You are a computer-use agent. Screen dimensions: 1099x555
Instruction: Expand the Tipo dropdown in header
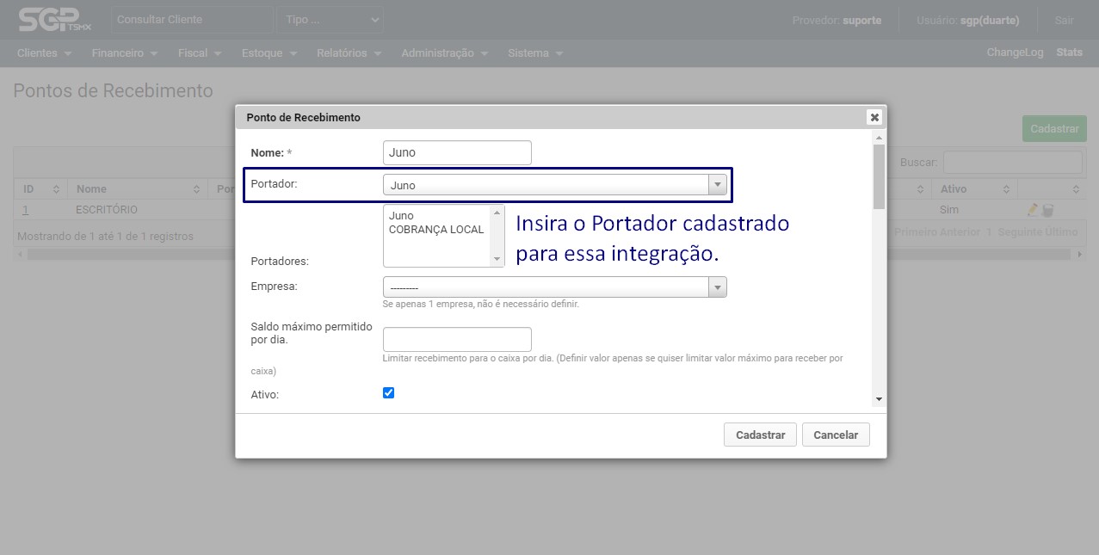[330, 20]
